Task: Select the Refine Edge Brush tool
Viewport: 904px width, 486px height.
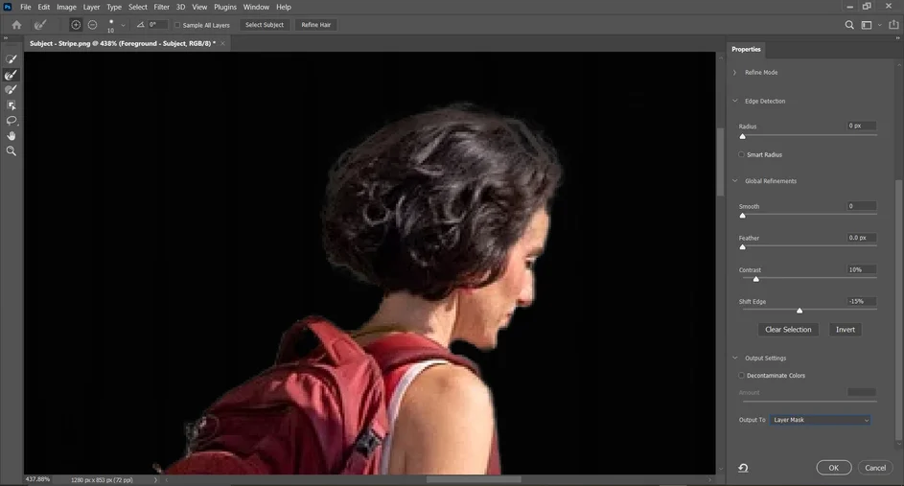Action: coord(12,75)
